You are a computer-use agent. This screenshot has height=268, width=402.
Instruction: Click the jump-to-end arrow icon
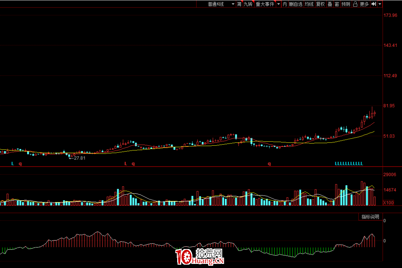tap(373, 4)
